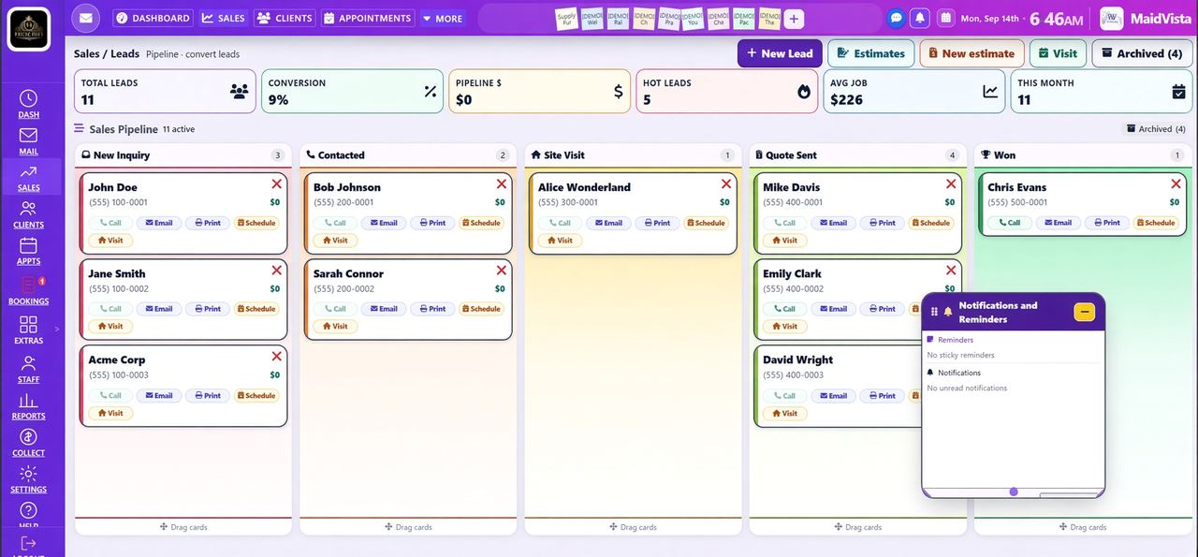Call John Doe
Viewport: 1198px width, 557px height.
(110, 223)
